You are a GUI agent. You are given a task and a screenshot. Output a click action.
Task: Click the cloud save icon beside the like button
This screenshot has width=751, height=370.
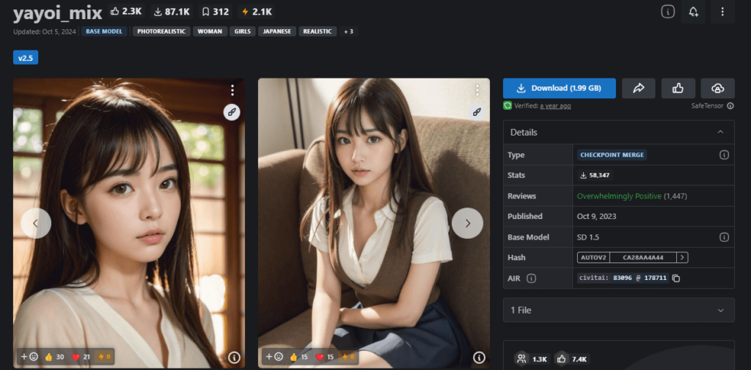[x=717, y=88]
